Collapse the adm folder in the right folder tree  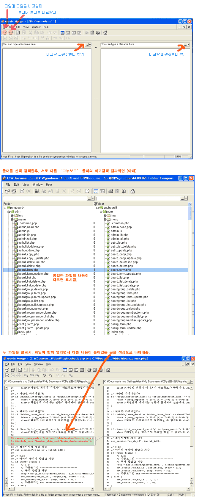[x=101, y=212]
